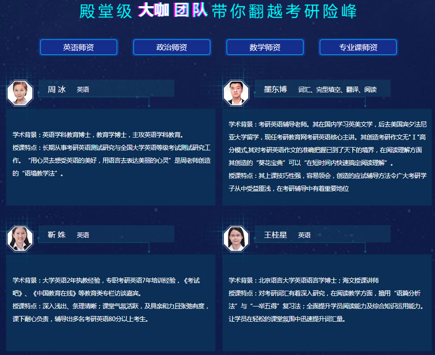Click the 英语 label beside 王桂星
This screenshot has height=355, width=435.
(303, 234)
